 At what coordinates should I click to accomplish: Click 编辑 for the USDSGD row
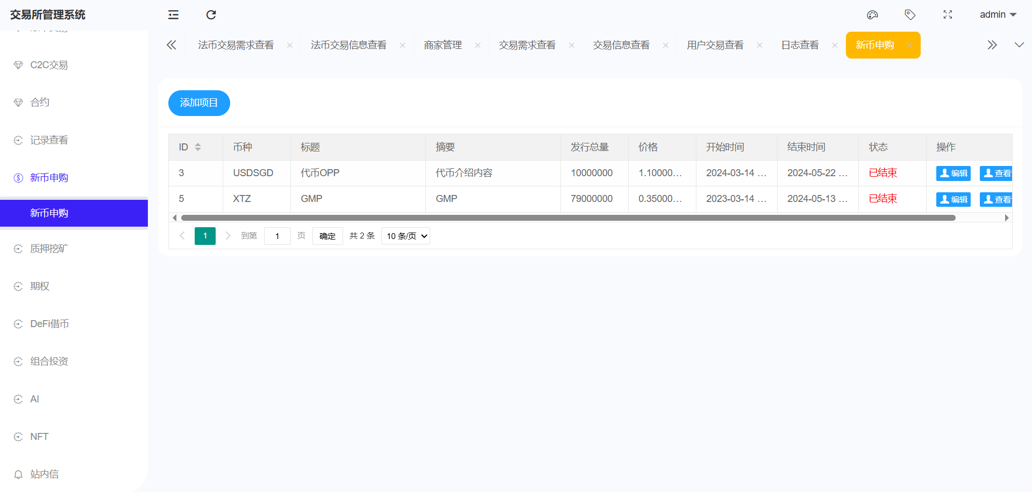coord(953,173)
